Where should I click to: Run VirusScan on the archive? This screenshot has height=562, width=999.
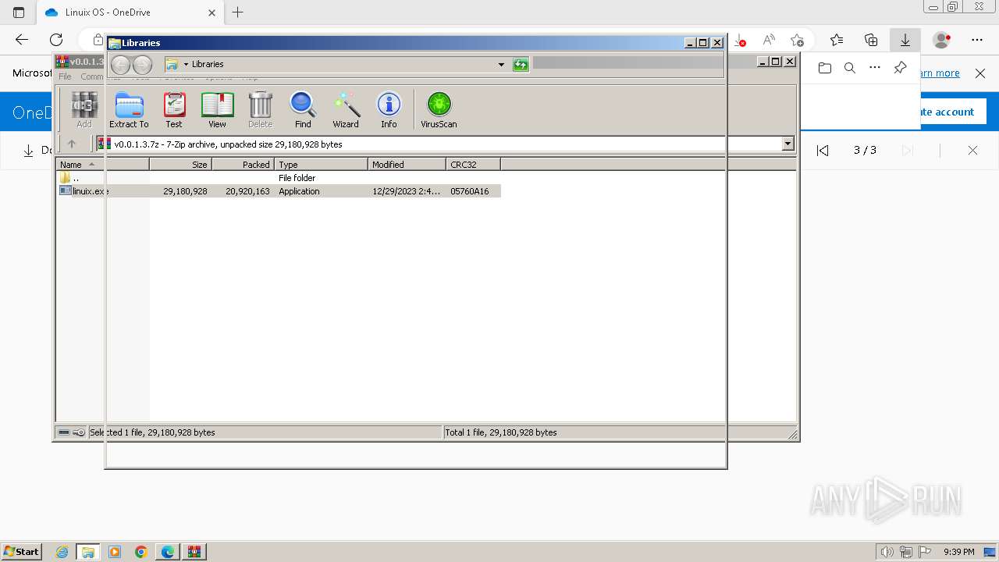tap(439, 110)
